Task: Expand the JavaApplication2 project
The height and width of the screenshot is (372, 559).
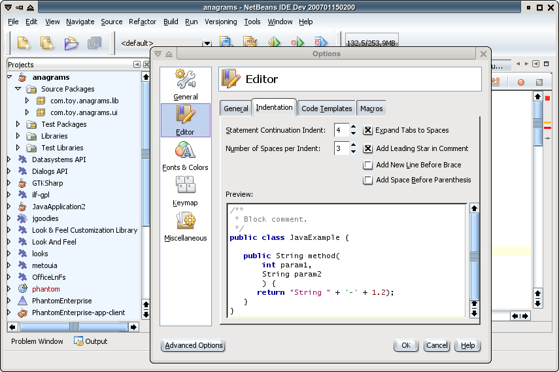Action: (9, 207)
